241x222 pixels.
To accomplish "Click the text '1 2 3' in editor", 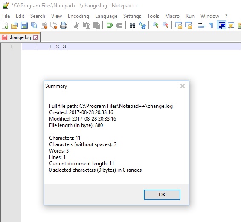I will (58, 46).
